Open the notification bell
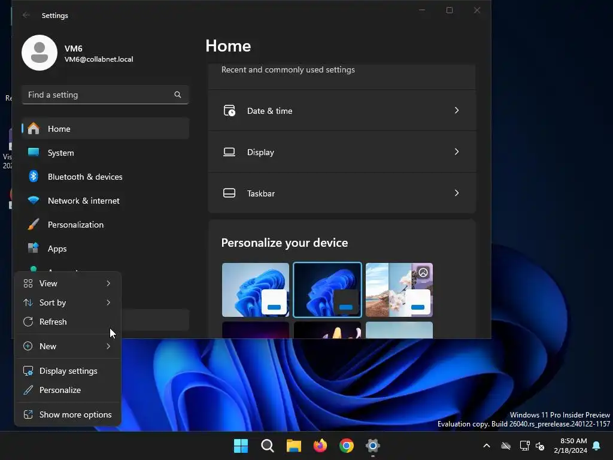Image resolution: width=613 pixels, height=460 pixels. coord(597,446)
